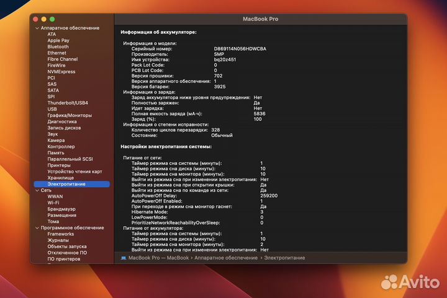This screenshot has width=447, height=298.
Task: Select the Ethernet sidebar entry
Action: (x=56, y=53)
